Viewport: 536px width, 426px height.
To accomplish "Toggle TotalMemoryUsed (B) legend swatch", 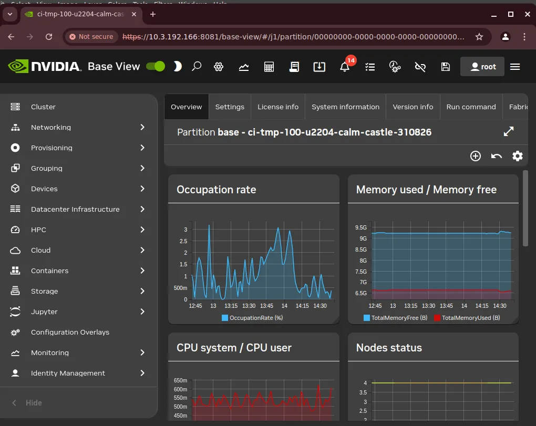I will click(437, 318).
